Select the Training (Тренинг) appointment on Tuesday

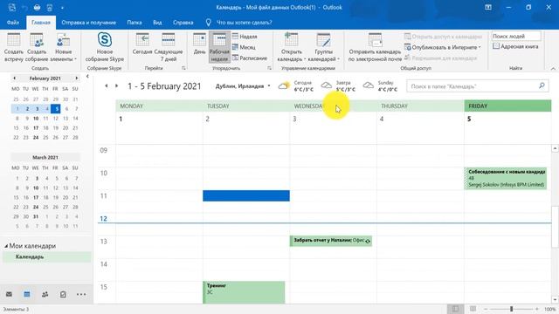pos(244,292)
